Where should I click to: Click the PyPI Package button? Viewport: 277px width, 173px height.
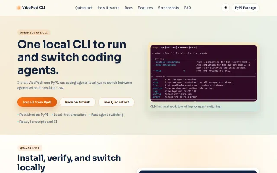coord(245,8)
